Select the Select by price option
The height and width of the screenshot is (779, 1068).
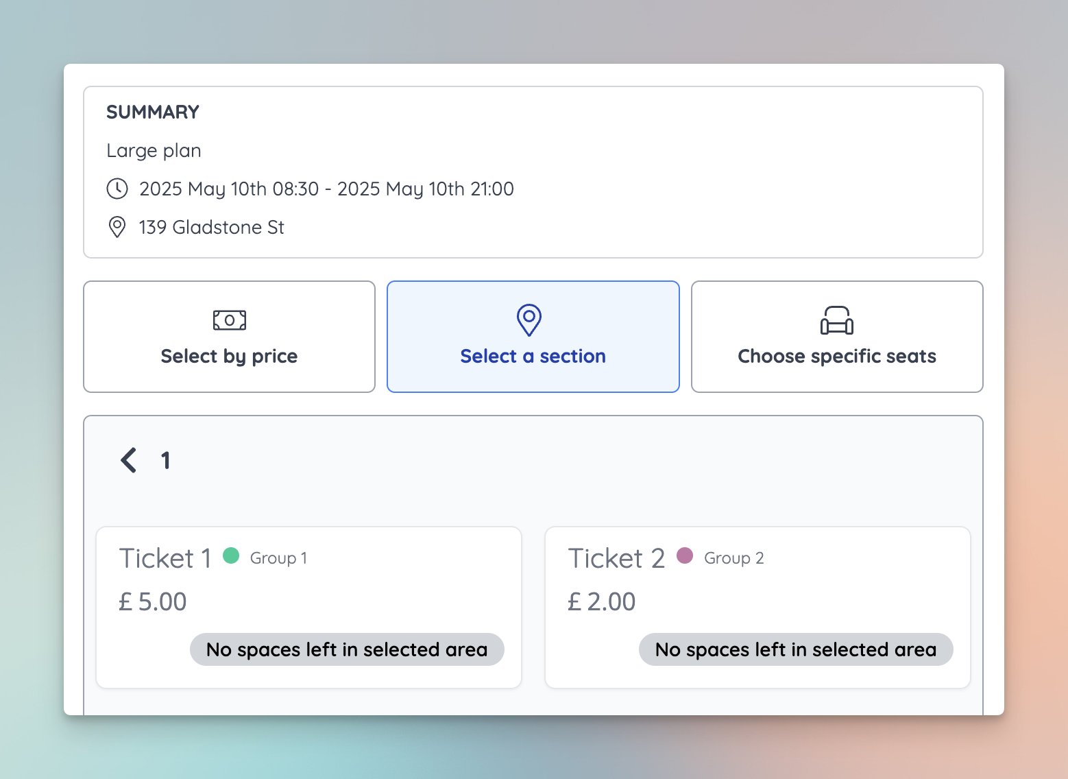pos(229,337)
